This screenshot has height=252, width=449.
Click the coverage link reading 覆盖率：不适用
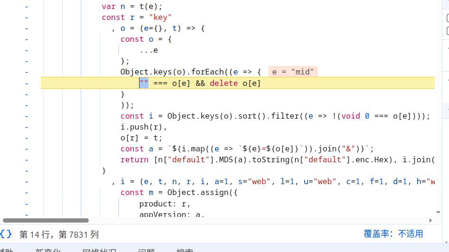click(x=393, y=234)
